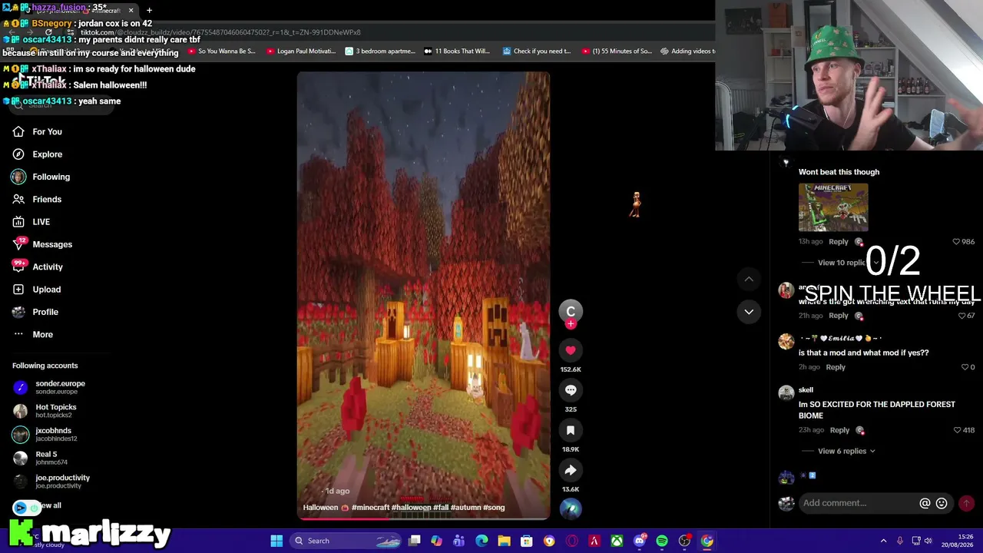
Task: Expand View 6 replies under skell's comment
Action: [x=846, y=452]
